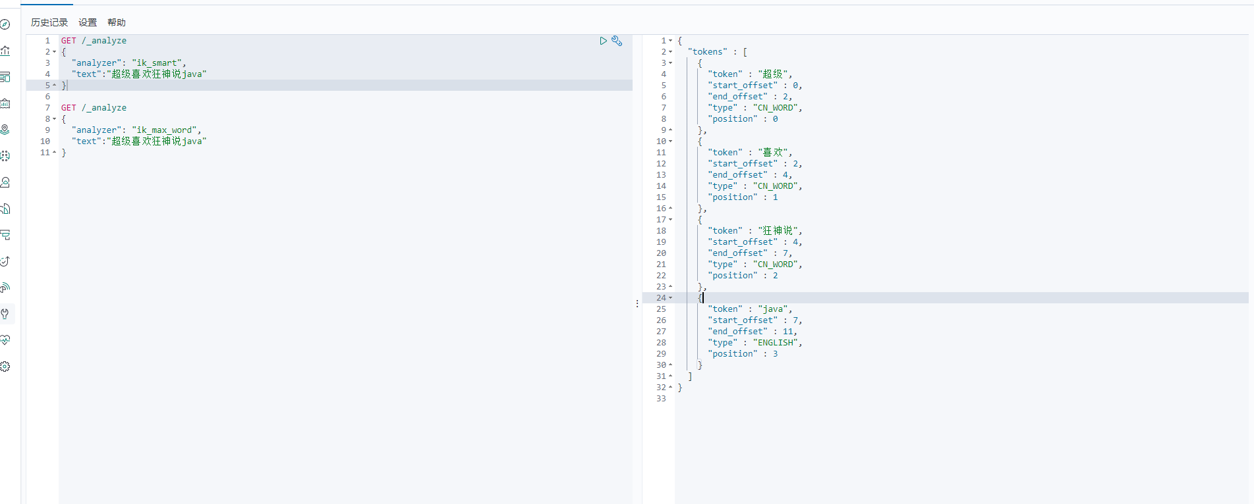1254x504 pixels.
Task: Collapse the java token object at line 24
Action: point(671,298)
